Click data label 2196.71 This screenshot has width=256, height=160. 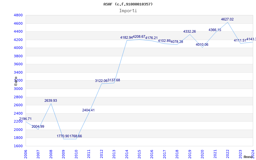[x=25, y=119]
